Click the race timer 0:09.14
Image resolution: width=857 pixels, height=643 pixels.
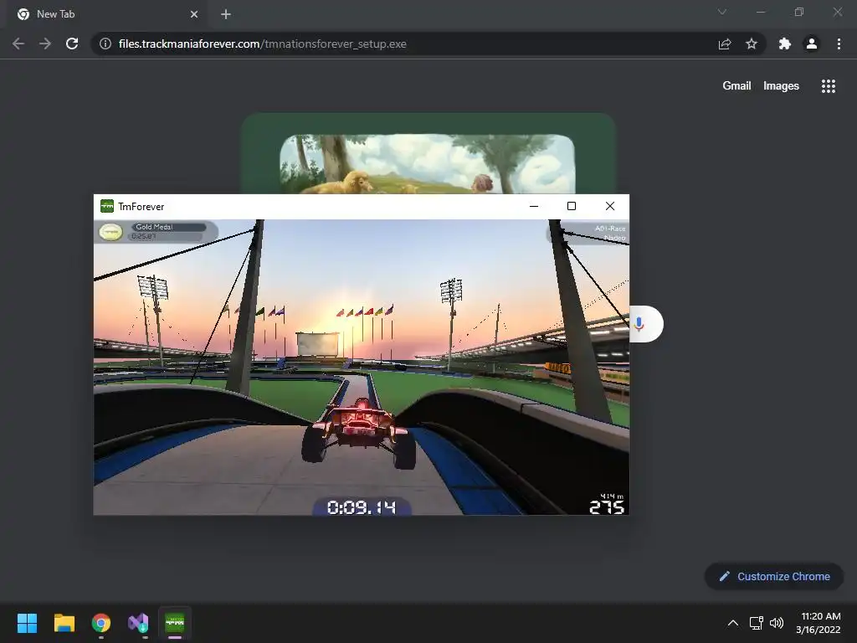(362, 507)
